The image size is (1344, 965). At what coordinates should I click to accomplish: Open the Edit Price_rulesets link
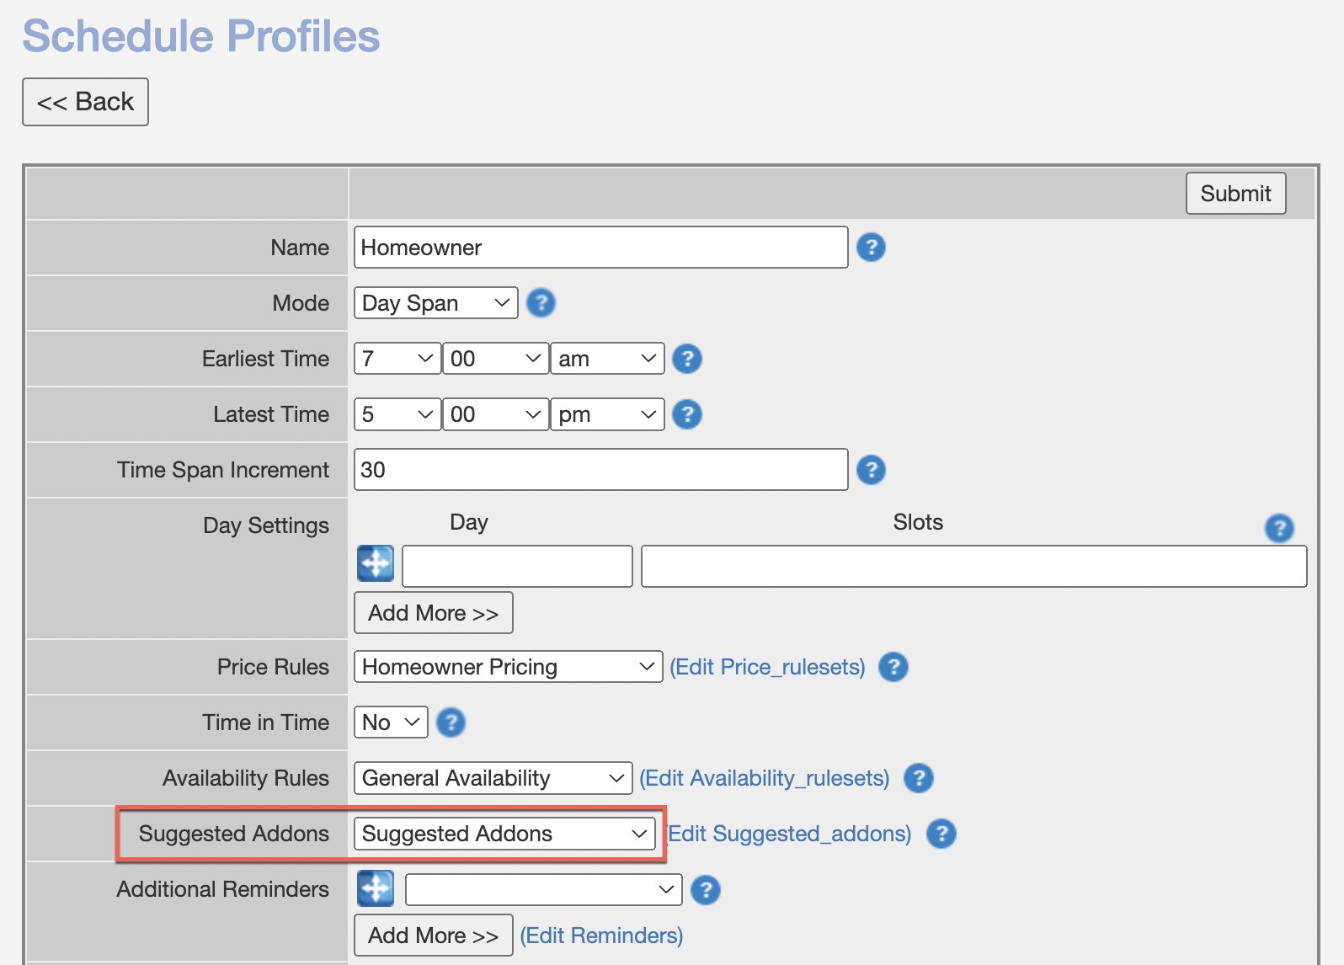click(767, 667)
